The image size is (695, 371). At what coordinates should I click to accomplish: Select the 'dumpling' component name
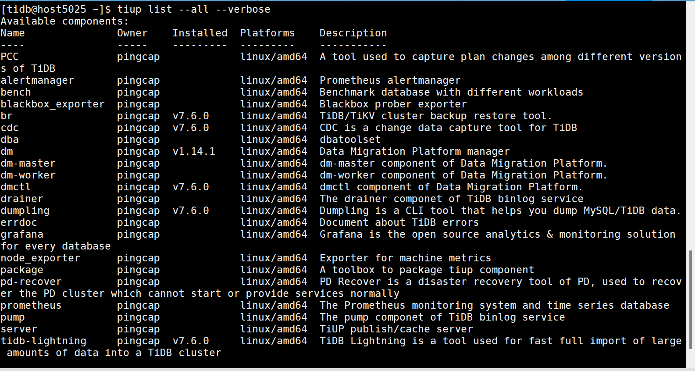pyautogui.click(x=25, y=210)
